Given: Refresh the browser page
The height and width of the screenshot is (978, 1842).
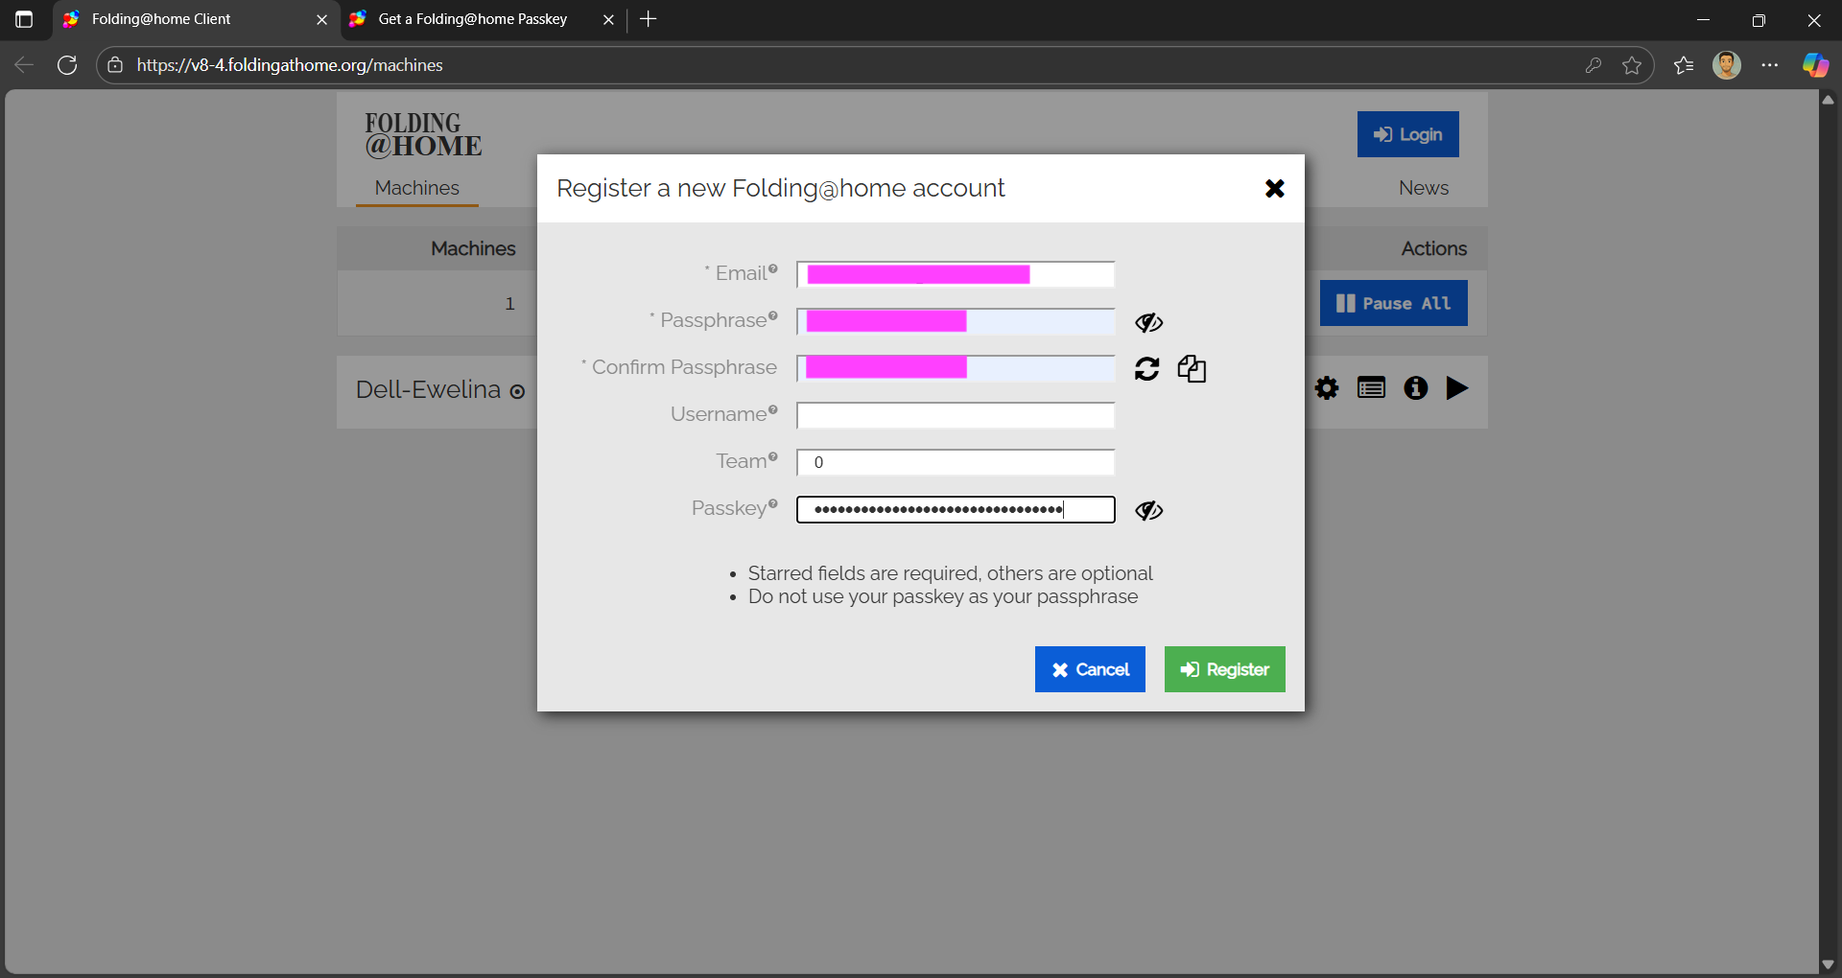Looking at the screenshot, I should pos(67,65).
